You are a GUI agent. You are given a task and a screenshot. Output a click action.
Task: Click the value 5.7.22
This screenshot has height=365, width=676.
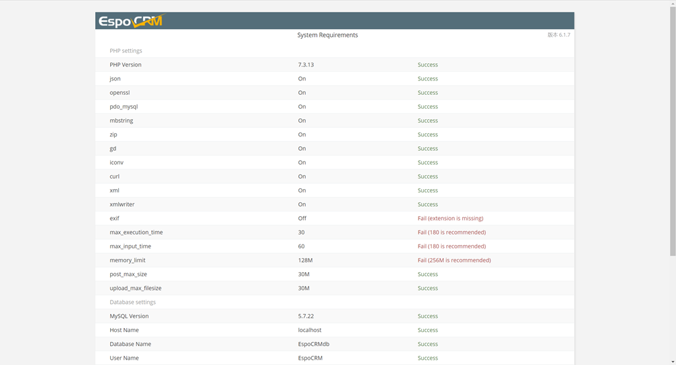306,316
